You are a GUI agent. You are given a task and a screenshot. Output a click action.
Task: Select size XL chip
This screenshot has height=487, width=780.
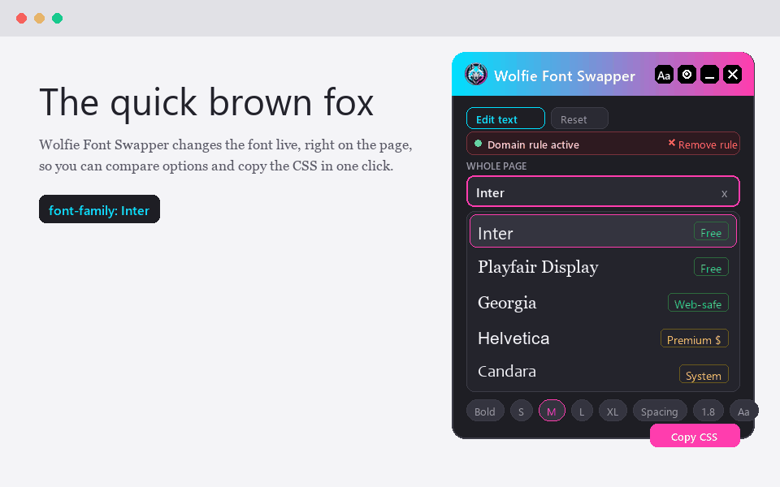(x=613, y=411)
